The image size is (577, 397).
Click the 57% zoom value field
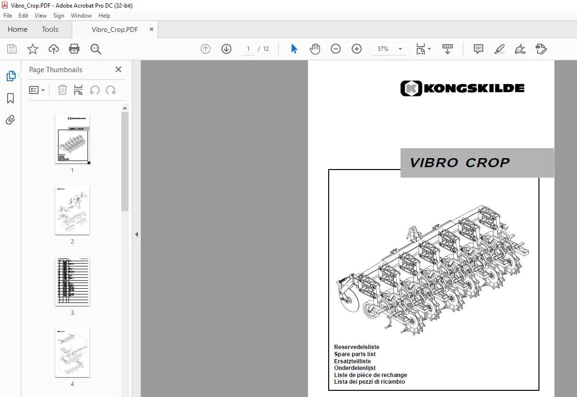[383, 49]
